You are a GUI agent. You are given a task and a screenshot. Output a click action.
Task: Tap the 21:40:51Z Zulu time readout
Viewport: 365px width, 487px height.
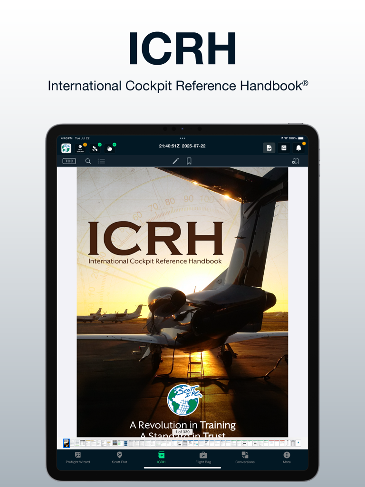169,146
